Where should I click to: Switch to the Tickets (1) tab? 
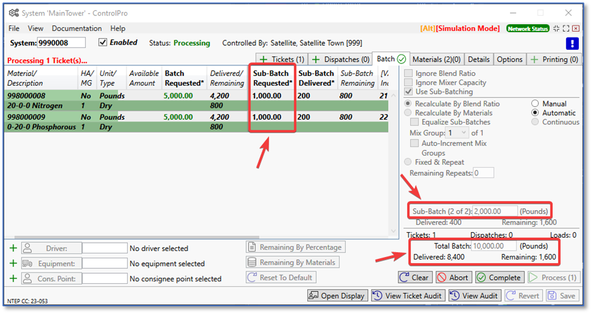click(x=282, y=59)
